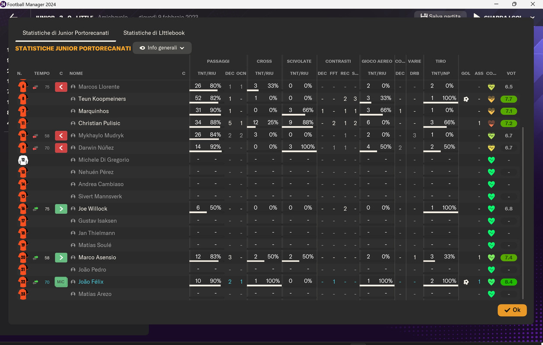Viewport: 543px width, 345px height.
Task: Click Teun Koopmeiners 7.7 rating badge
Action: point(508,99)
